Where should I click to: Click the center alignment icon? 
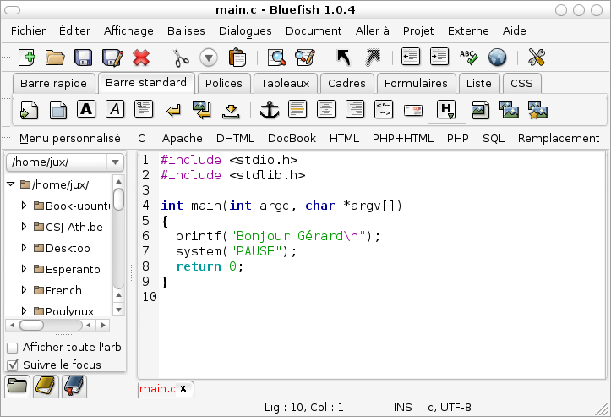pos(326,109)
